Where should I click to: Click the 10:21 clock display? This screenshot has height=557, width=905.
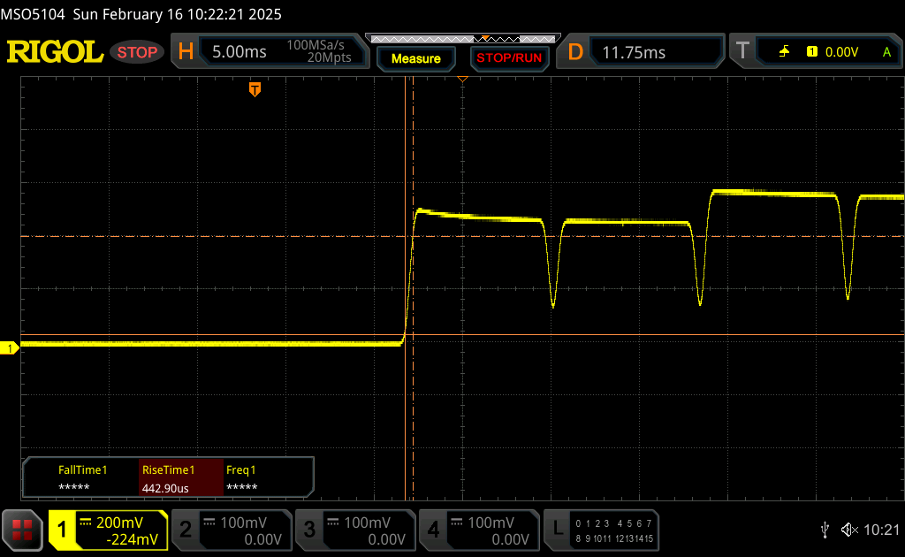point(881,530)
